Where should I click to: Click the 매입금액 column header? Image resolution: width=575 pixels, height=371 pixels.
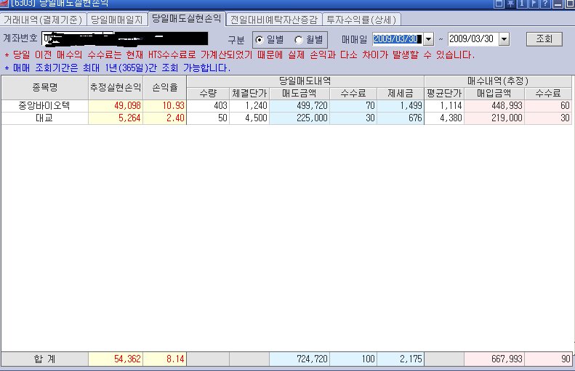[494, 94]
